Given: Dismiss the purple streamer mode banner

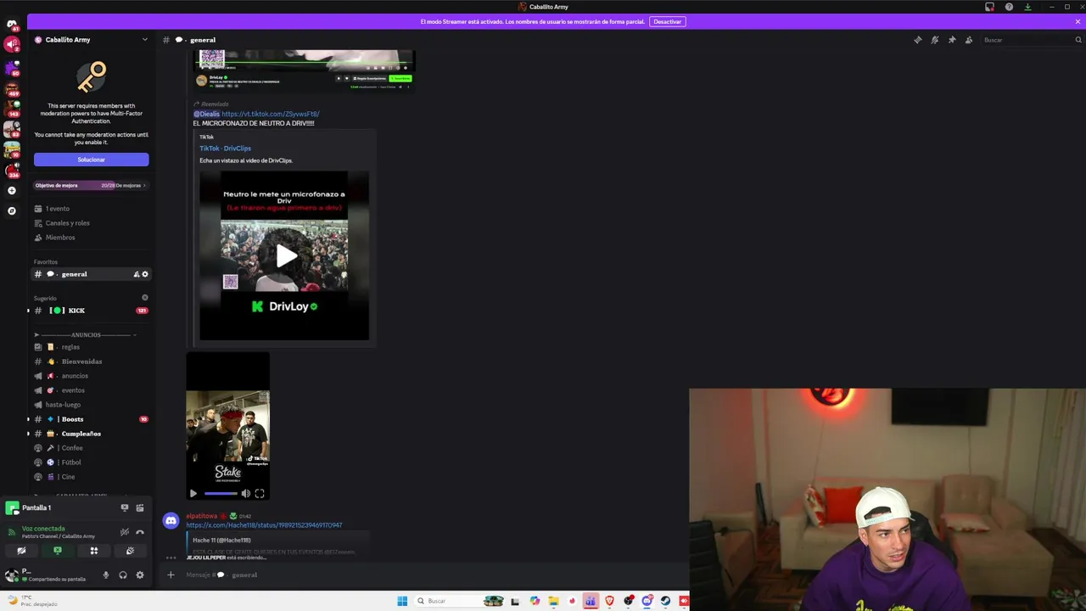Looking at the screenshot, I should (1078, 21).
